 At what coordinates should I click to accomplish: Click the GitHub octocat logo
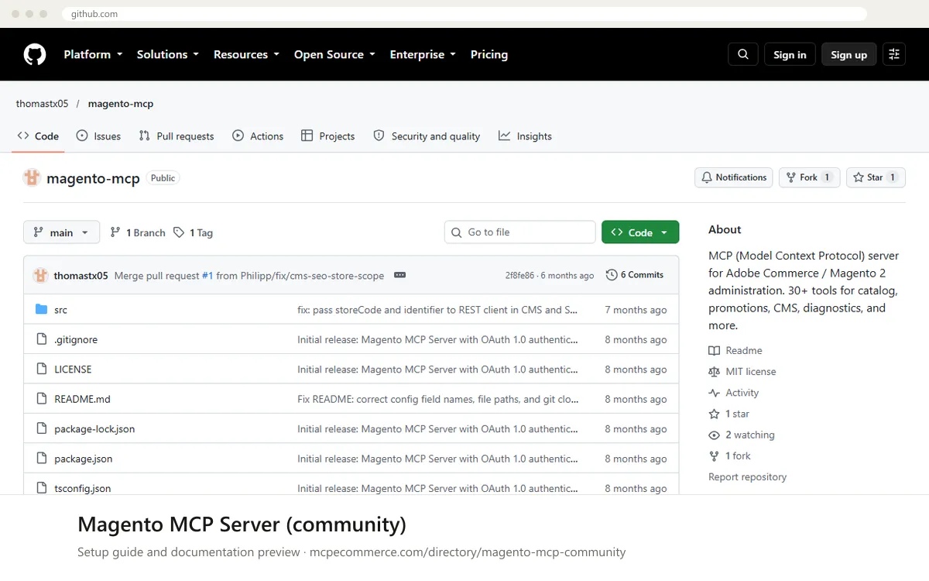tap(35, 54)
